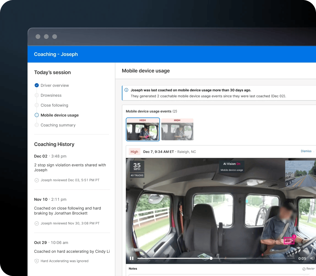This screenshot has height=276, width=316.
Task: Click the info icon in the coaching notice
Action: pyautogui.click(x=126, y=90)
